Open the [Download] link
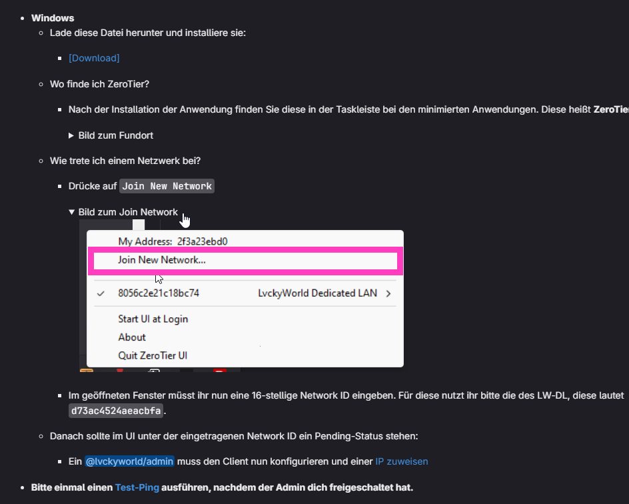629x504 pixels. pyautogui.click(x=94, y=58)
